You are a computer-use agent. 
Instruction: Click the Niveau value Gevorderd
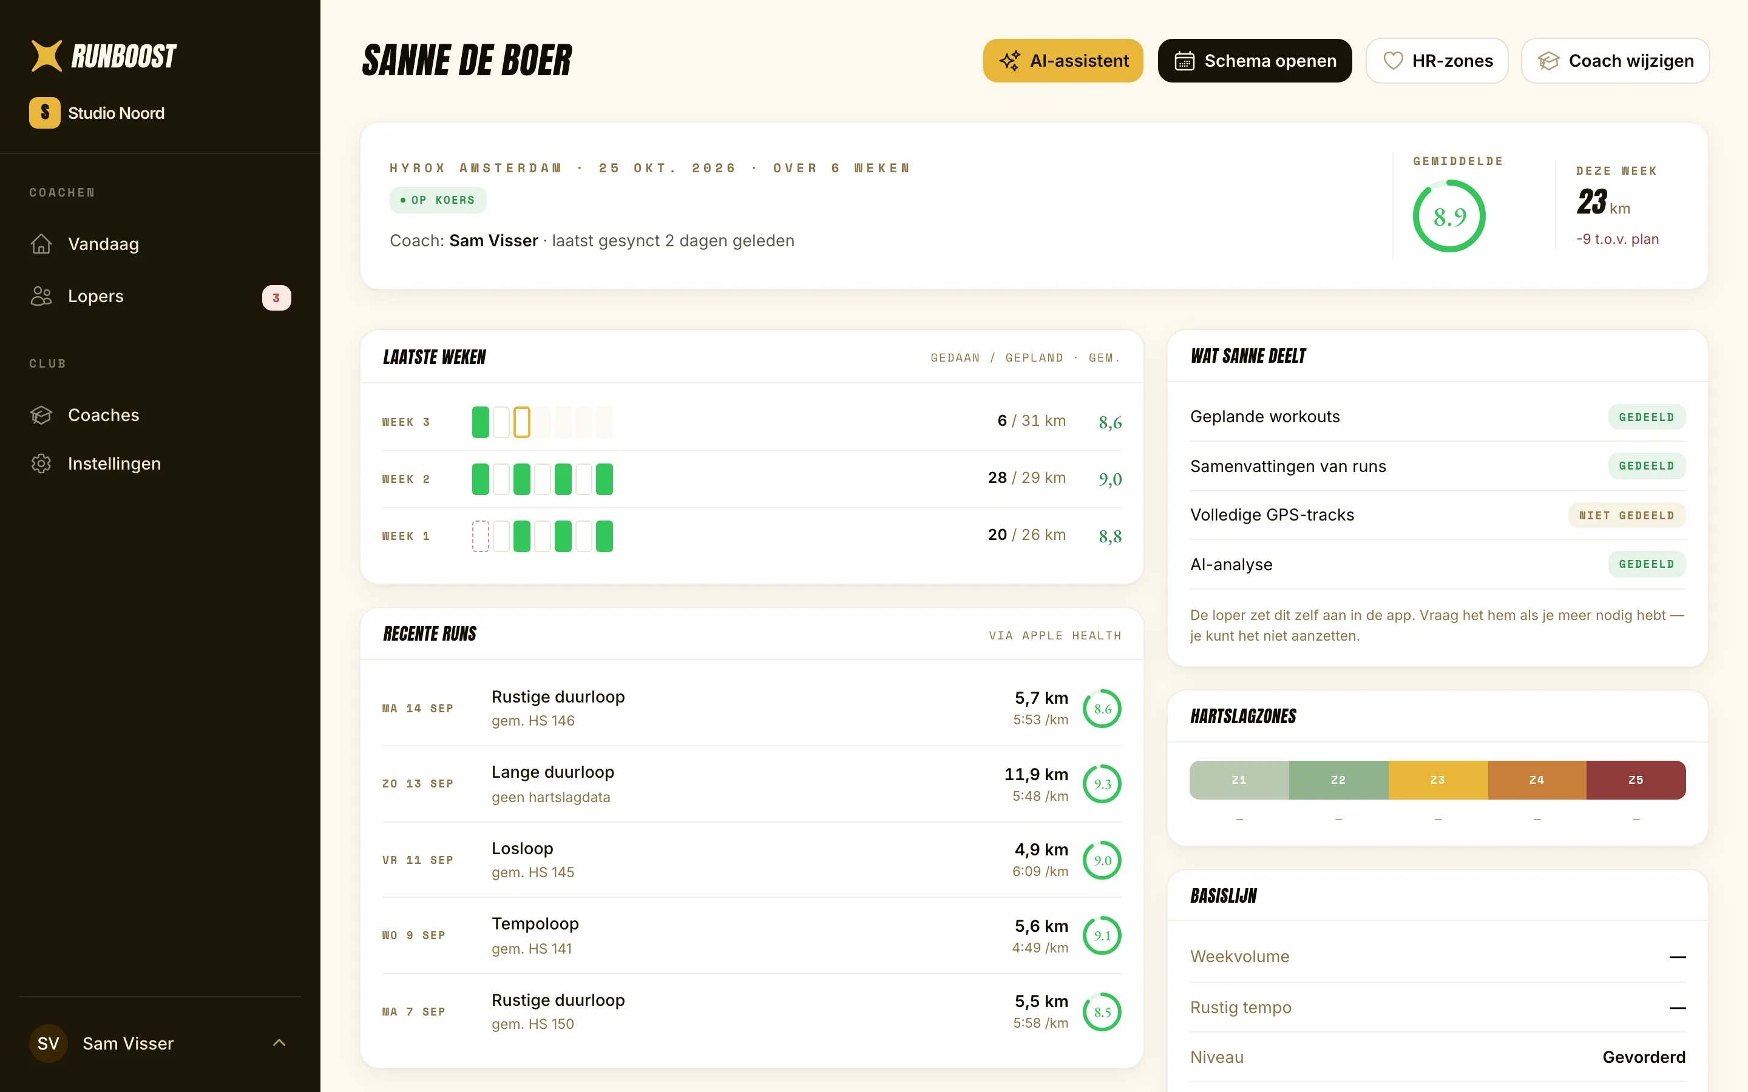click(x=1643, y=1057)
